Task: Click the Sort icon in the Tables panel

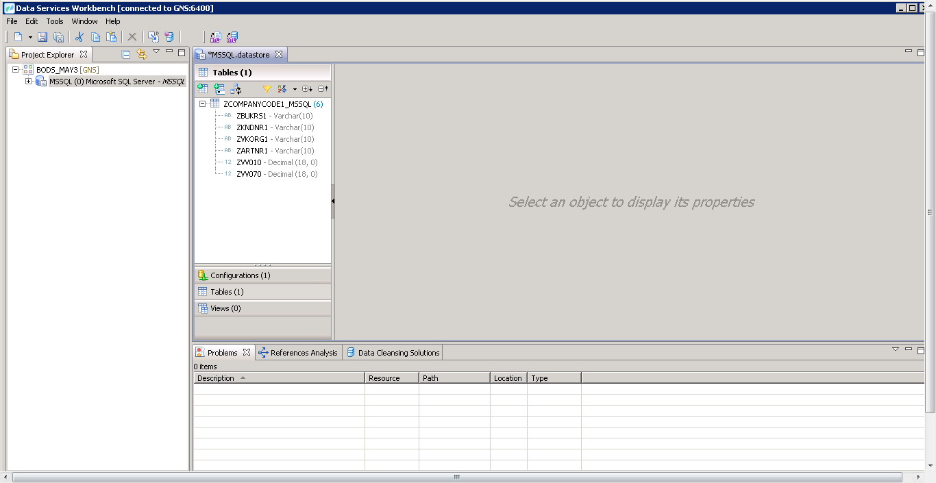Action: click(282, 88)
